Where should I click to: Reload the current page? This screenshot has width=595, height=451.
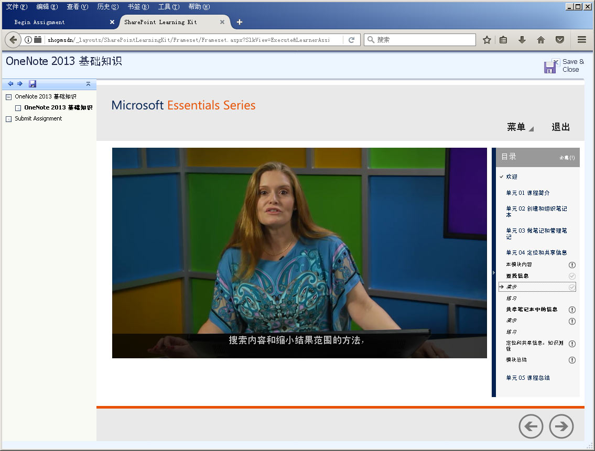pos(351,40)
